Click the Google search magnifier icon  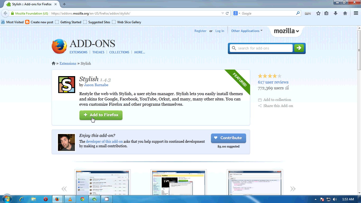click(298, 13)
